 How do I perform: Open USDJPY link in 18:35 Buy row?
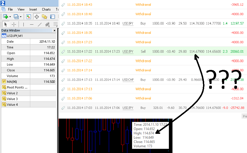pyautogui.click(x=128, y=23)
